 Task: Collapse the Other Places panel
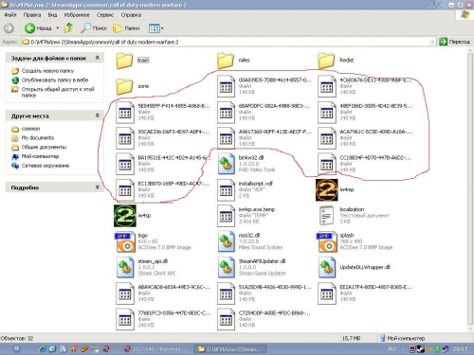98,115
